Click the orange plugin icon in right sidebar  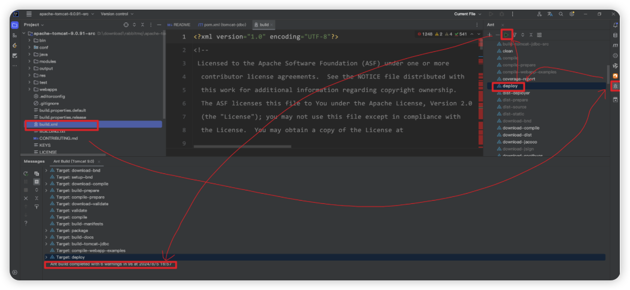(x=615, y=76)
